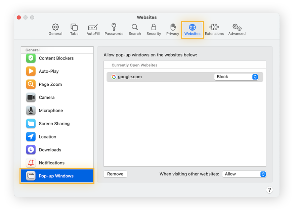Open help with the question mark button

point(269,190)
